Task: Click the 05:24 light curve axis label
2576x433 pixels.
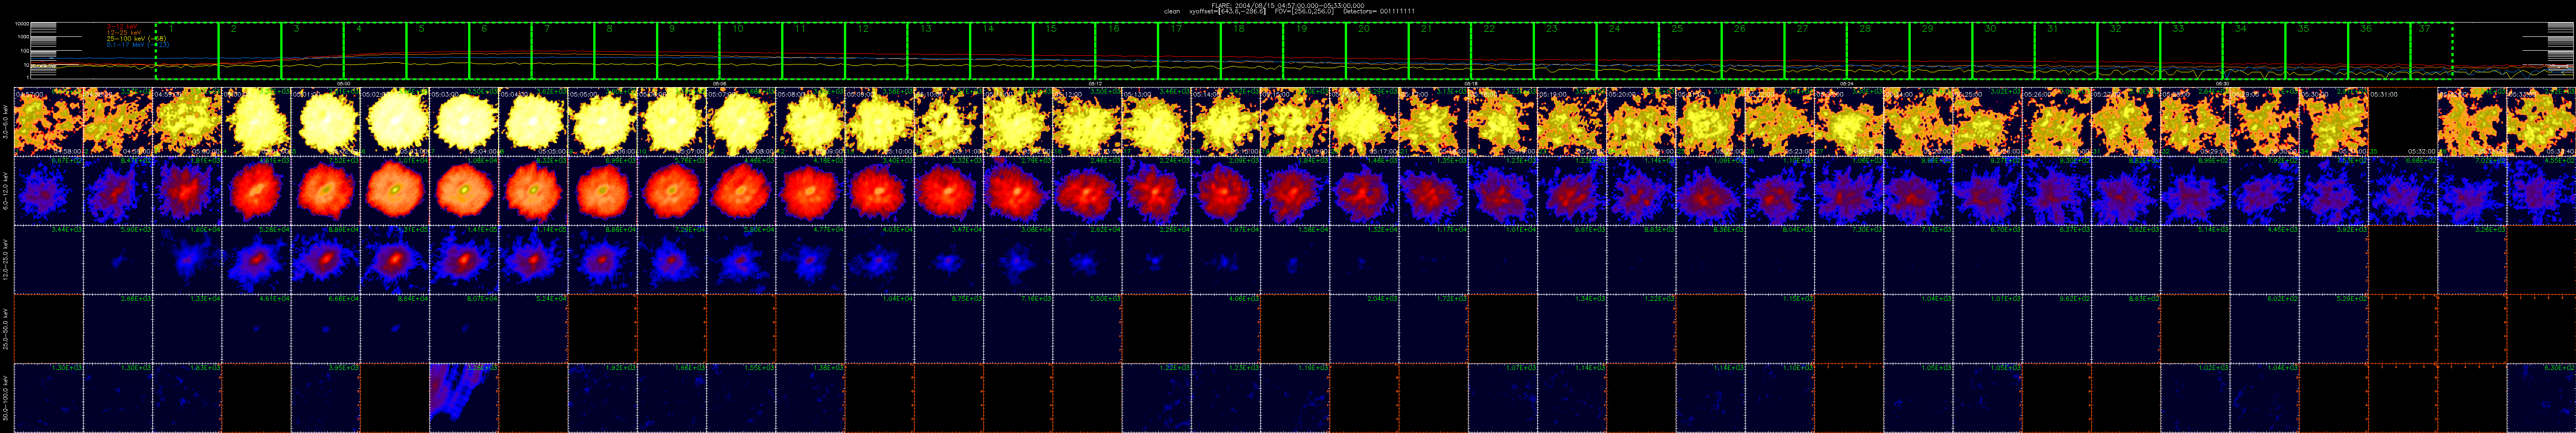Action: pos(1847,83)
